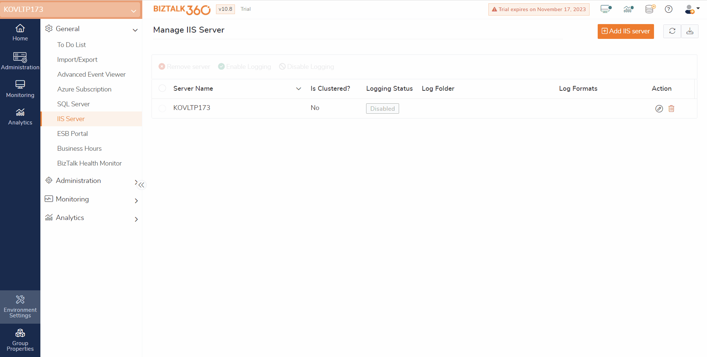Expand the Analytics menu section
707x357 pixels.
136,219
